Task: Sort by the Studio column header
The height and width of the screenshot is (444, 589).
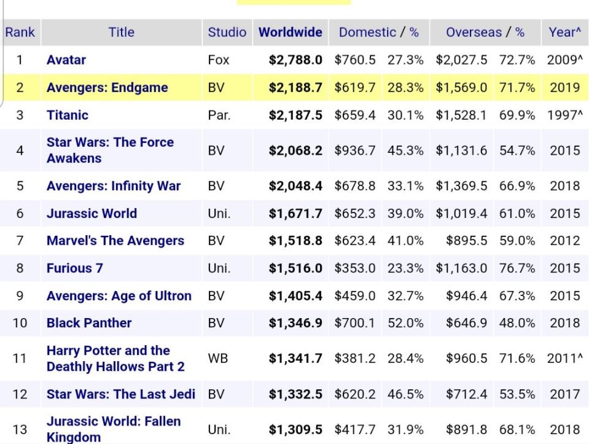Action: pos(227,33)
